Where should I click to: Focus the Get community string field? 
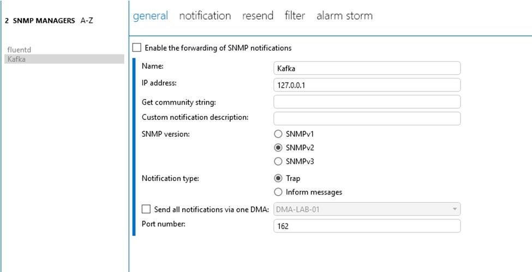pyautogui.click(x=367, y=102)
